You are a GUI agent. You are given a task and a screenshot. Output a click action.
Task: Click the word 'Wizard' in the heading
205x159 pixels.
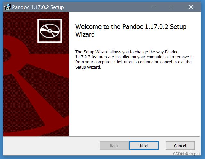(85, 34)
